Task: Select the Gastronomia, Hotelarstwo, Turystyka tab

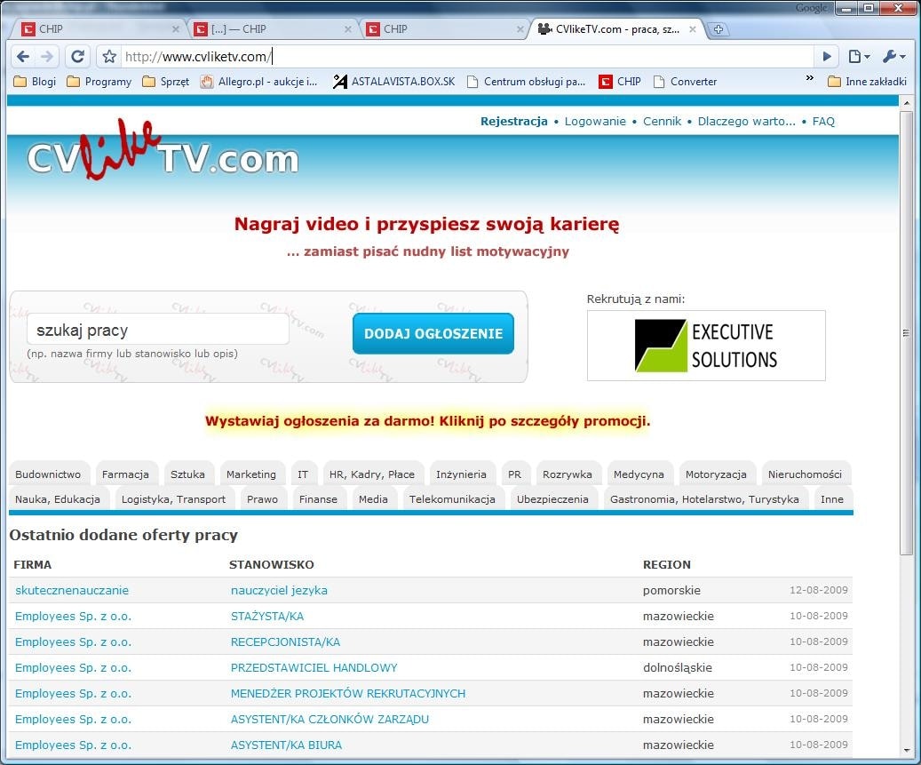Action: tap(704, 498)
